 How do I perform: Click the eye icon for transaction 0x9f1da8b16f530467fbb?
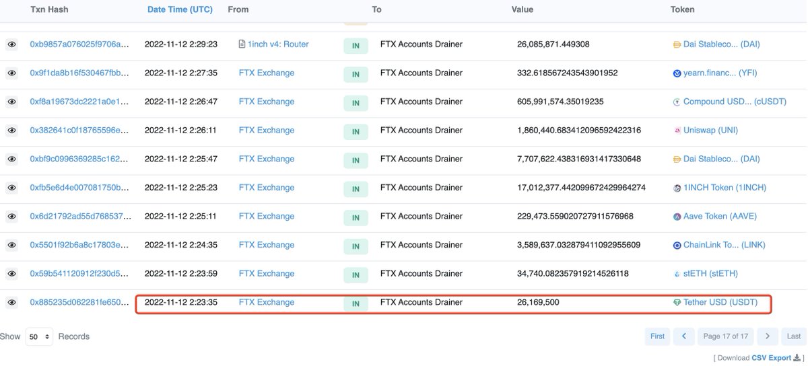coord(11,73)
